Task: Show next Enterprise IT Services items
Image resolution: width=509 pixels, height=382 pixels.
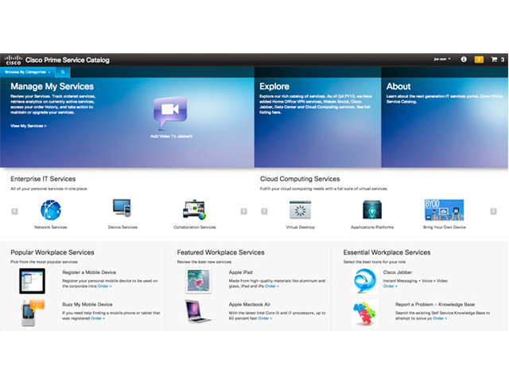Action: point(244,212)
